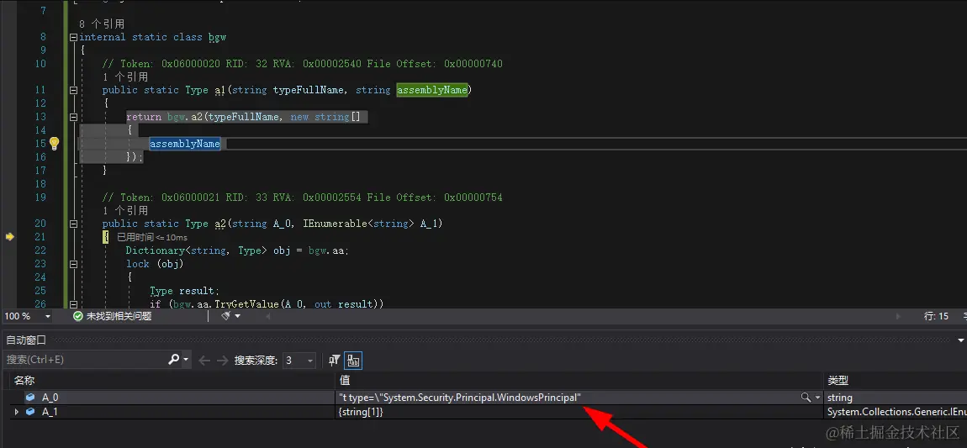Click the '行: 15' line indicator
This screenshot has width=967, height=448.
coord(936,316)
